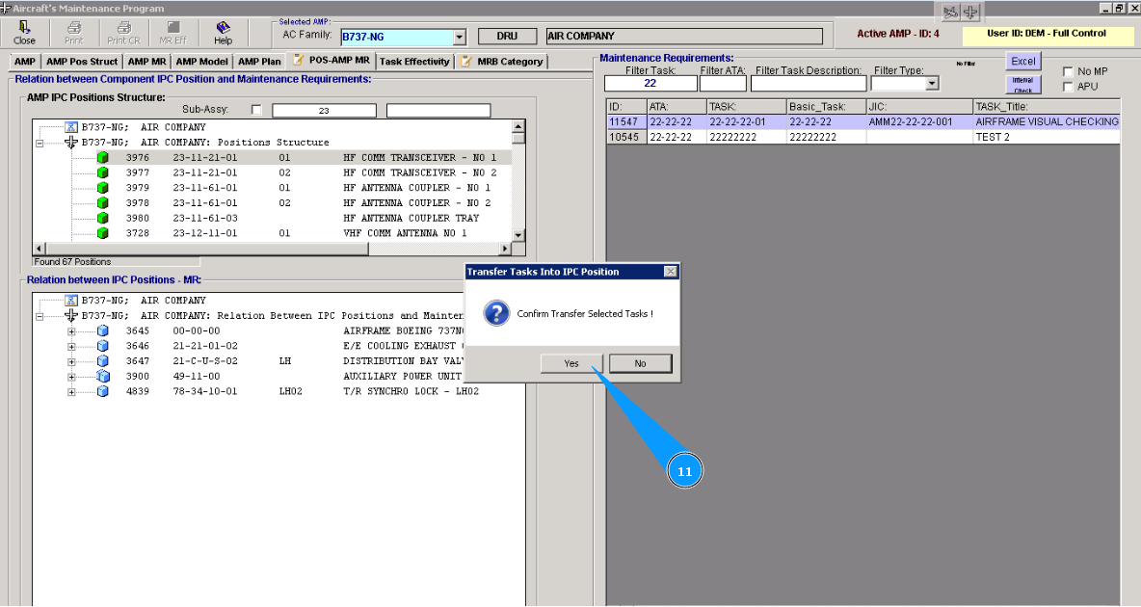Open the Task Effectivity tab
The width and height of the screenshot is (1141, 607).
414,62
